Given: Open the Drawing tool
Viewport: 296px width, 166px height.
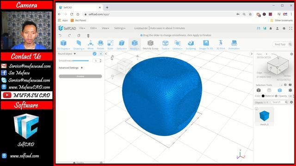Looking at the screenshot, I should click(x=79, y=45).
